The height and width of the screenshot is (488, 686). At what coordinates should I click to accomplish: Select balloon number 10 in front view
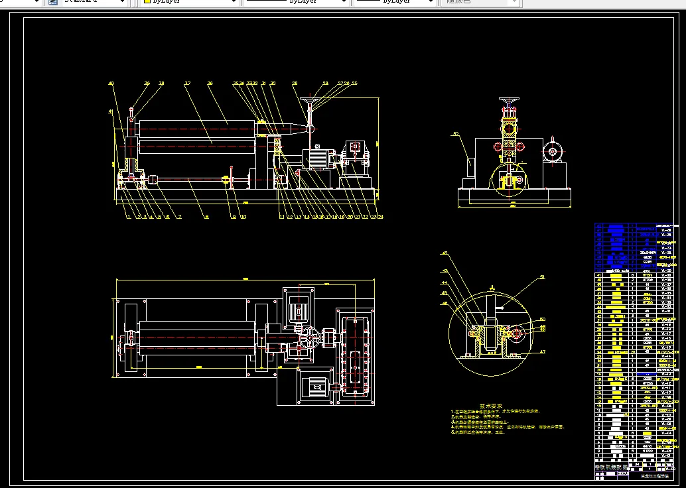[x=243, y=216]
